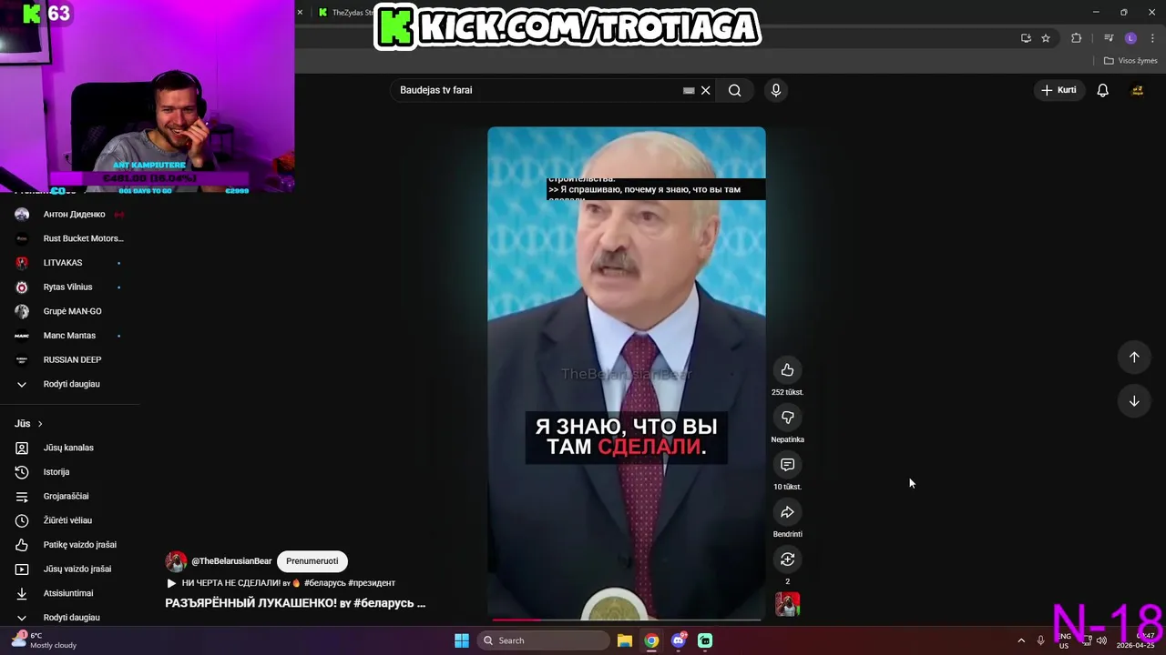Click the 'Baudejas tv farai' search field
This screenshot has height=655, width=1166.
(537, 90)
